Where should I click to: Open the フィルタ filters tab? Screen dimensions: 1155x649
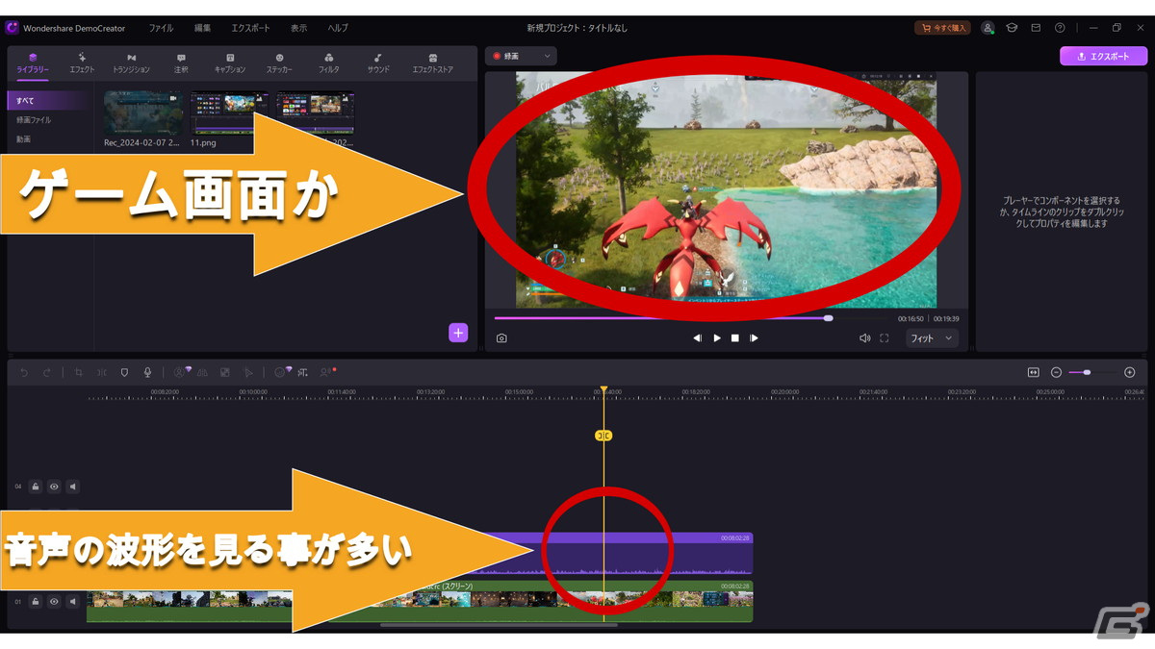click(x=329, y=63)
